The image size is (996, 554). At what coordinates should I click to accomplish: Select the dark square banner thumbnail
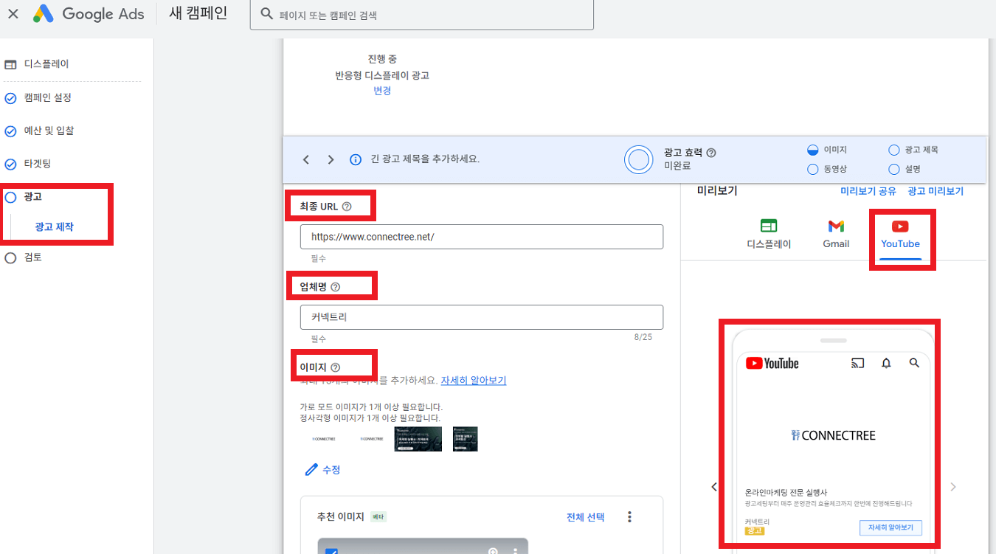click(465, 439)
